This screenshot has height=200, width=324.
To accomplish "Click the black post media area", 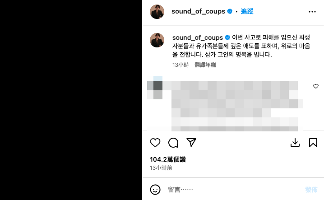I will point(71,100).
